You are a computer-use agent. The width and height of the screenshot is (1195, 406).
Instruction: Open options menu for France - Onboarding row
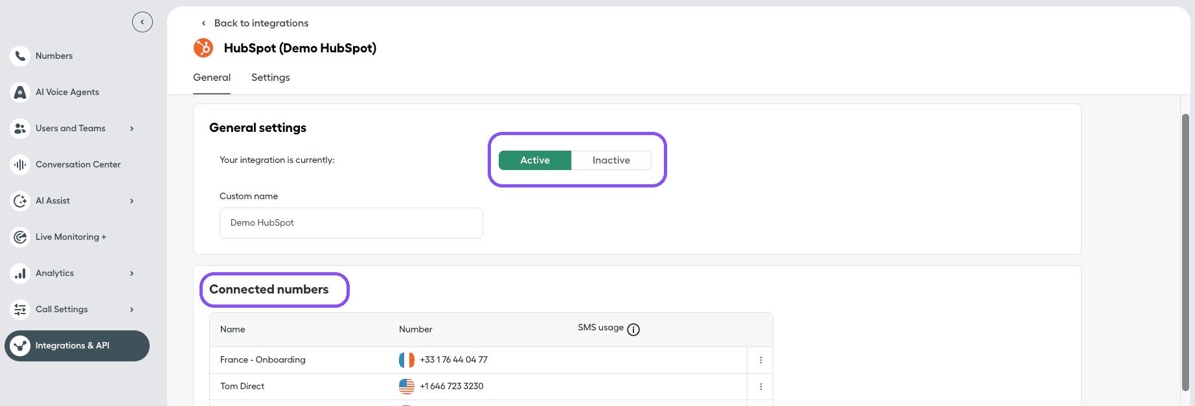[x=760, y=360]
